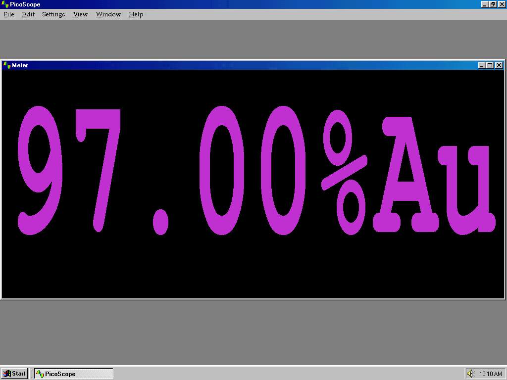Click the 10:10 AM system clock
This screenshot has width=507, height=380.
tap(490, 374)
